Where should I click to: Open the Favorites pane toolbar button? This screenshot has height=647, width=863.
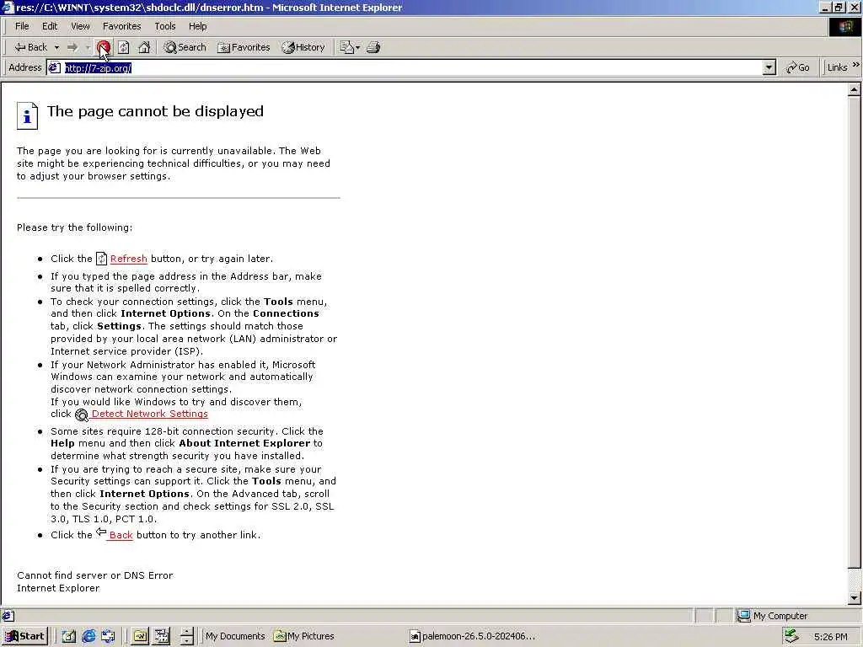(x=244, y=47)
